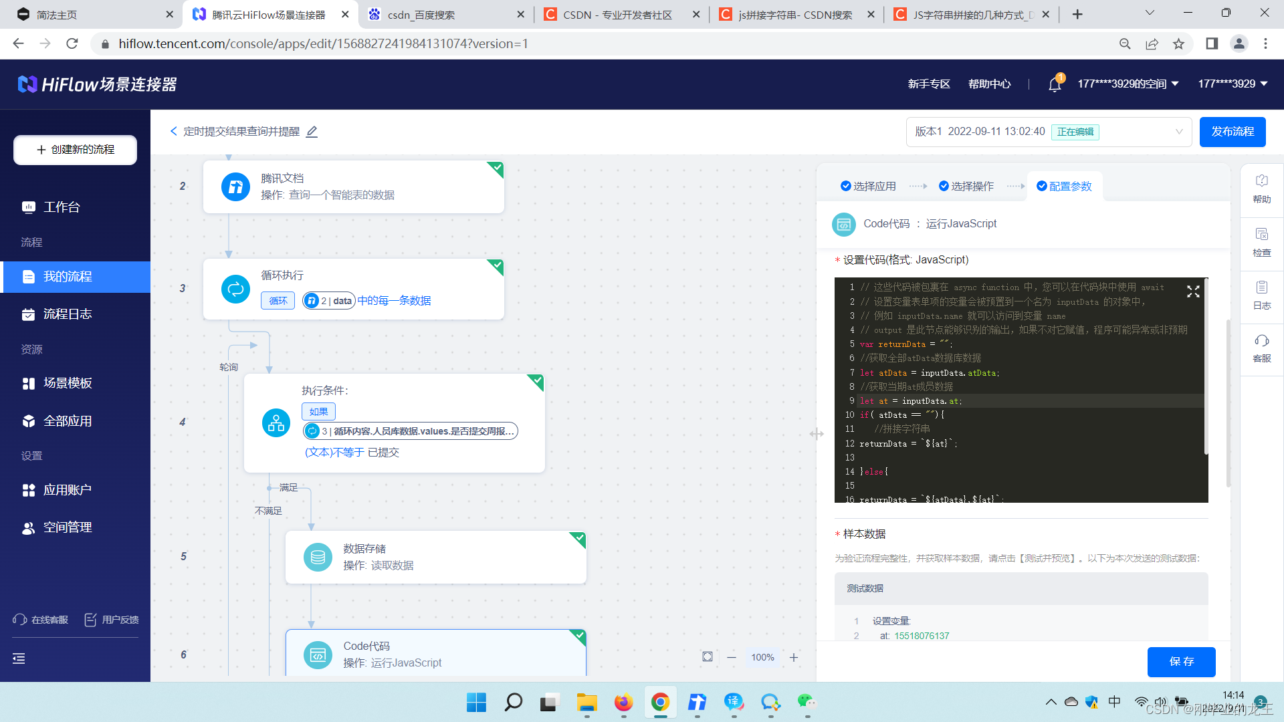Switch to the 选择应用 step tab

click(x=868, y=187)
